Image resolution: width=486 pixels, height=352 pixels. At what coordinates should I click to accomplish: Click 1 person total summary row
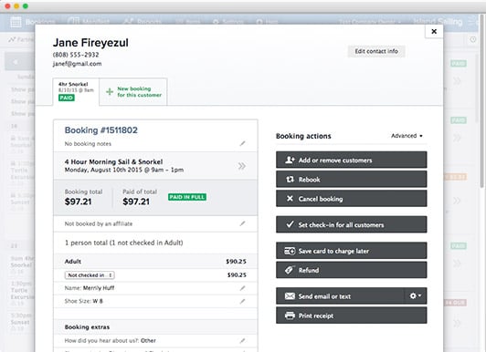155,243
